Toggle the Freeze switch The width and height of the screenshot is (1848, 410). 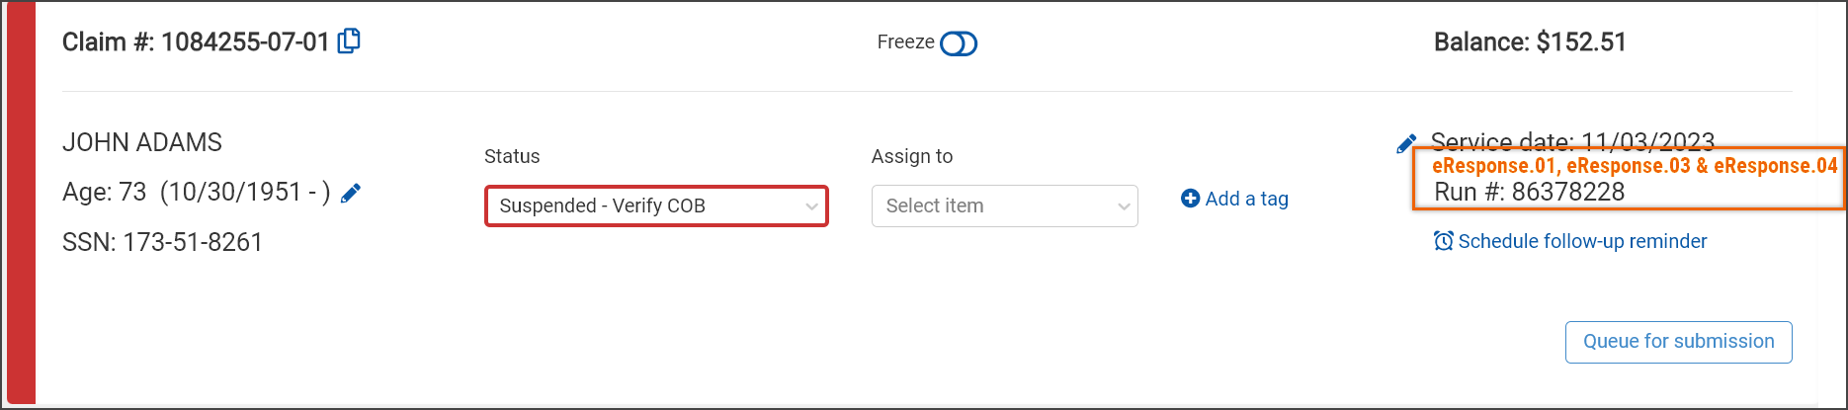[x=958, y=43]
